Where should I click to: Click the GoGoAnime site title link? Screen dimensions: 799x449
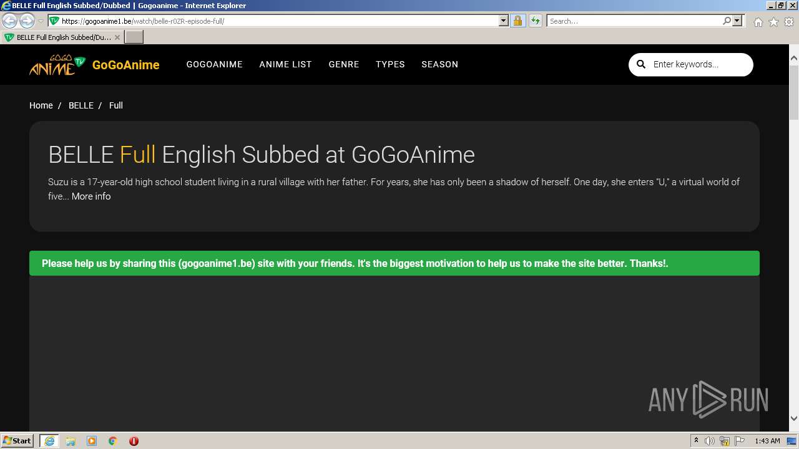pyautogui.click(x=125, y=65)
